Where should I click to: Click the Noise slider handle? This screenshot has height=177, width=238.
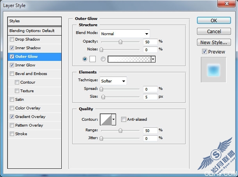101,50
